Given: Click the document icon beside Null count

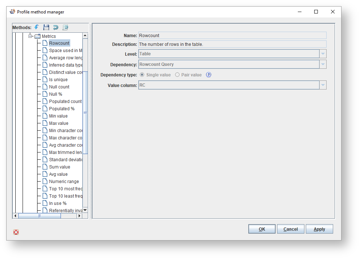Looking at the screenshot, I should tap(45, 87).
